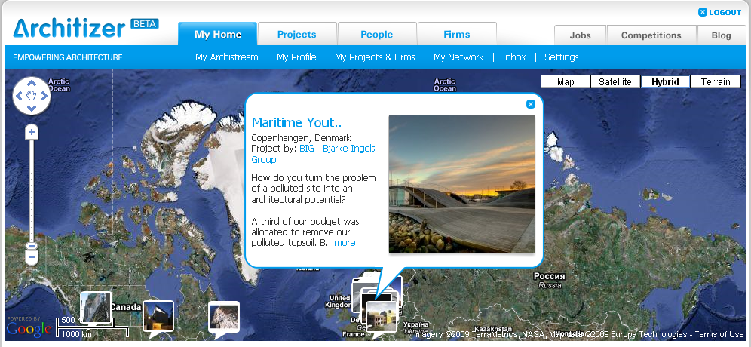Open the dark house marker thumbnail
Screen dimensions: 751x347
tap(158, 316)
